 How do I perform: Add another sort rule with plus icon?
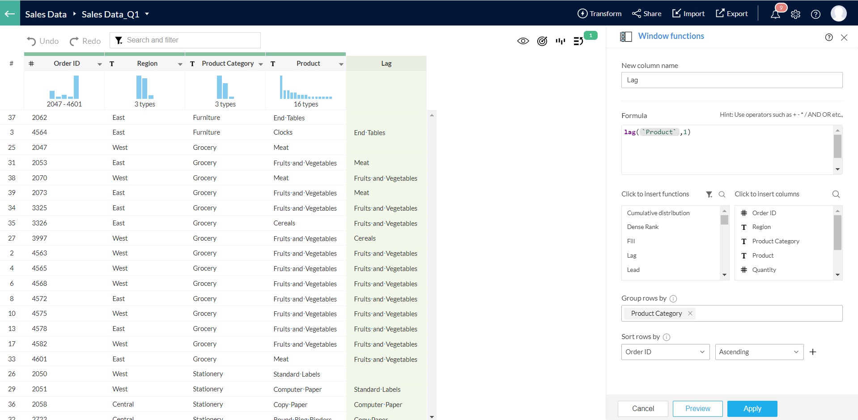pos(813,352)
